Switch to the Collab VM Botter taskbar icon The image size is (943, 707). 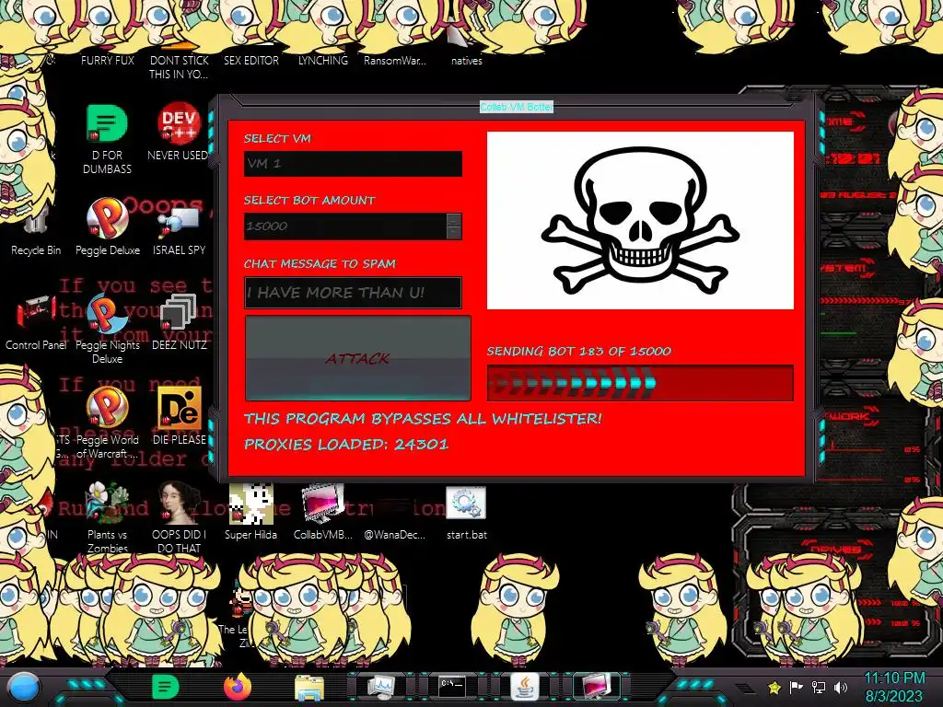596,687
